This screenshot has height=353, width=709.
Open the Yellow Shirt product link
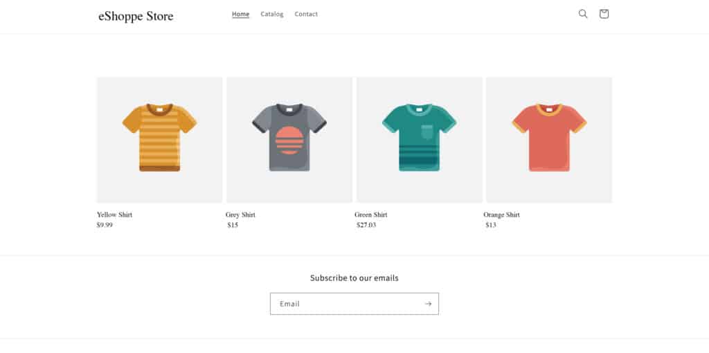pyautogui.click(x=114, y=215)
